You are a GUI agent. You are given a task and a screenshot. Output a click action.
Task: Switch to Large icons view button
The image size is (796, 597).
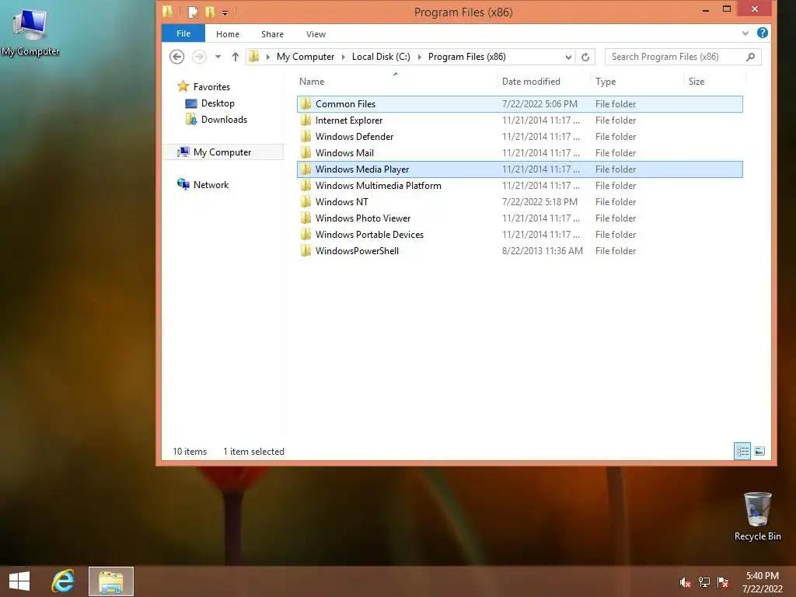tap(759, 451)
